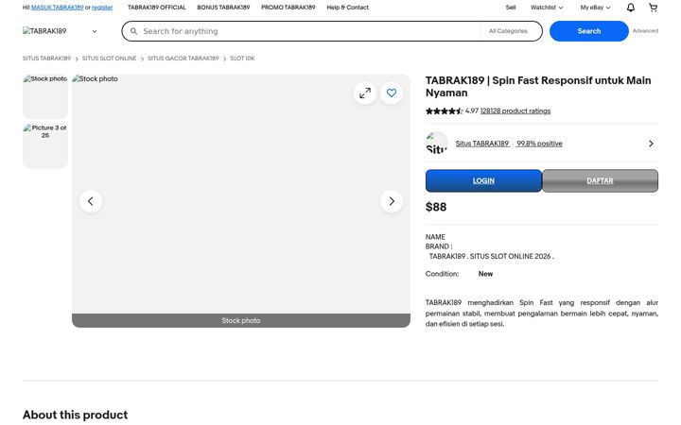Screen dimensions: 681x425
Task: Open PROMO TABRAK189 menu item
Action: click(288, 8)
